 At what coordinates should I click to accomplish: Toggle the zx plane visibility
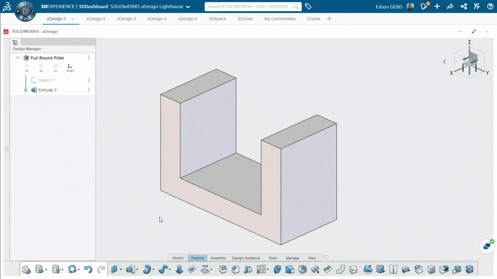pyautogui.click(x=55, y=67)
